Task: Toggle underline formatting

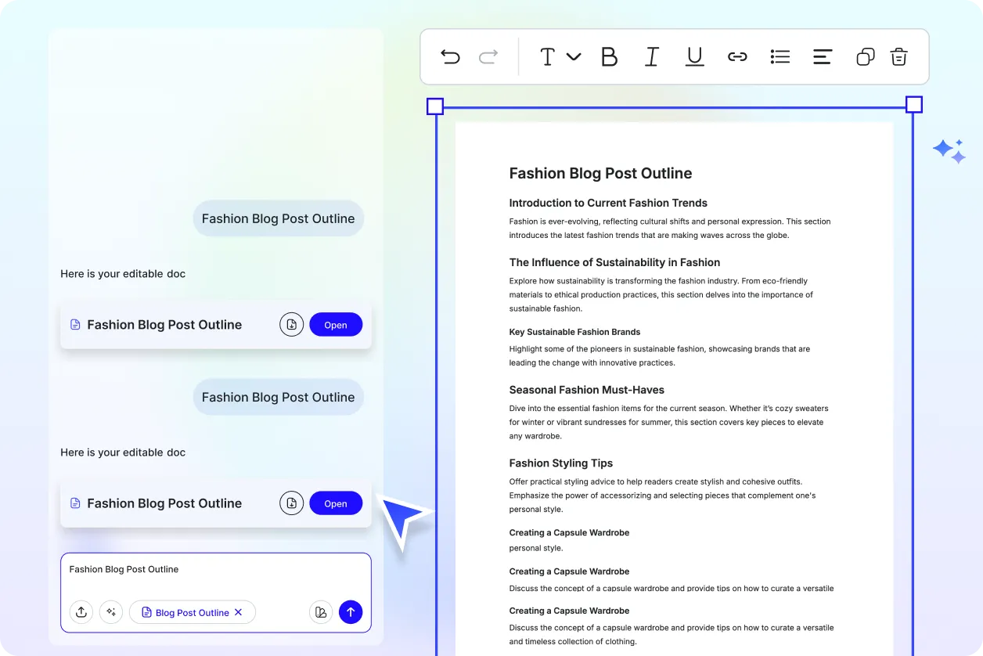Action: (x=694, y=56)
